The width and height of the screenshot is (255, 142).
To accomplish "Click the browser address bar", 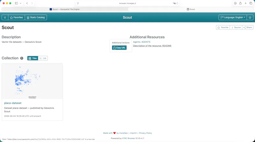I will (127, 3).
